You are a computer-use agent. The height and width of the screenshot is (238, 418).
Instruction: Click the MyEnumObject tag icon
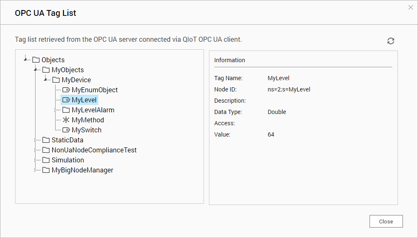[x=66, y=90]
